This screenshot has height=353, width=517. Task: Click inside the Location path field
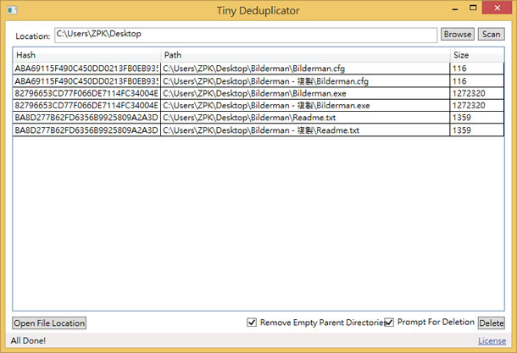point(246,35)
